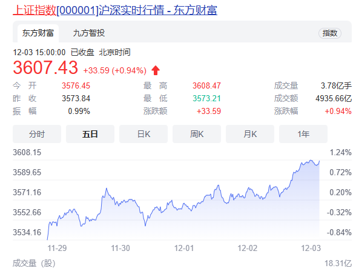The height and width of the screenshot is (271, 356).
Task: Click the 12-03 date on chart axis
Action: click(x=311, y=248)
